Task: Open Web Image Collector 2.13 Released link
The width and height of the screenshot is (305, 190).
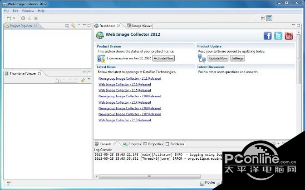Action: point(125,120)
